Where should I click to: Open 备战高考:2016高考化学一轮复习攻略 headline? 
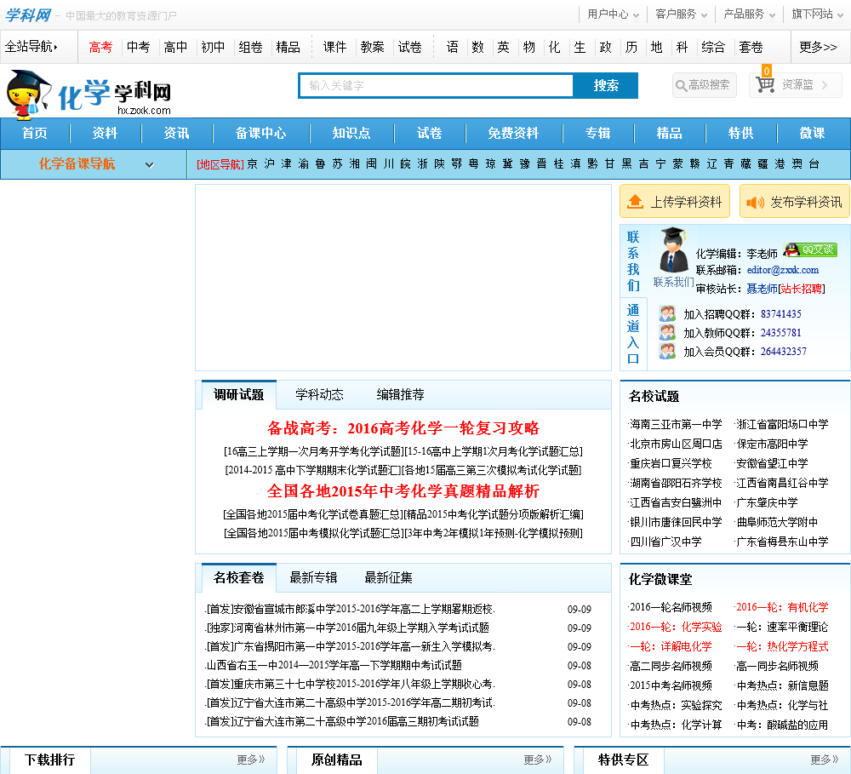coord(403,428)
